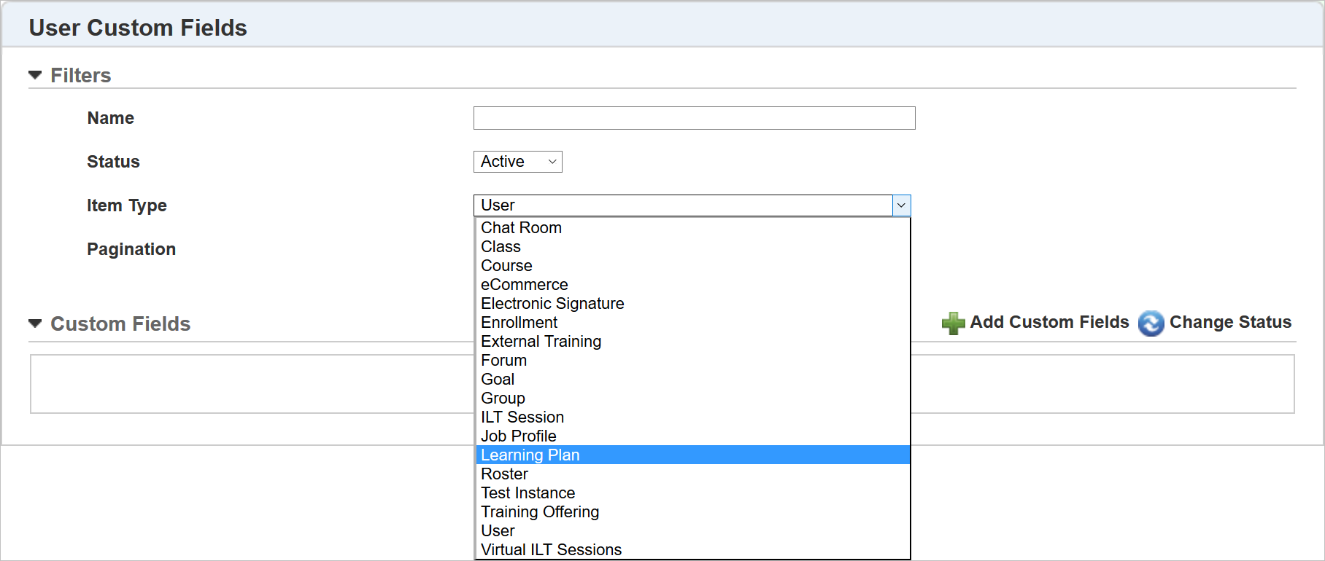Collapse the Filters section triangle

pyautogui.click(x=35, y=75)
